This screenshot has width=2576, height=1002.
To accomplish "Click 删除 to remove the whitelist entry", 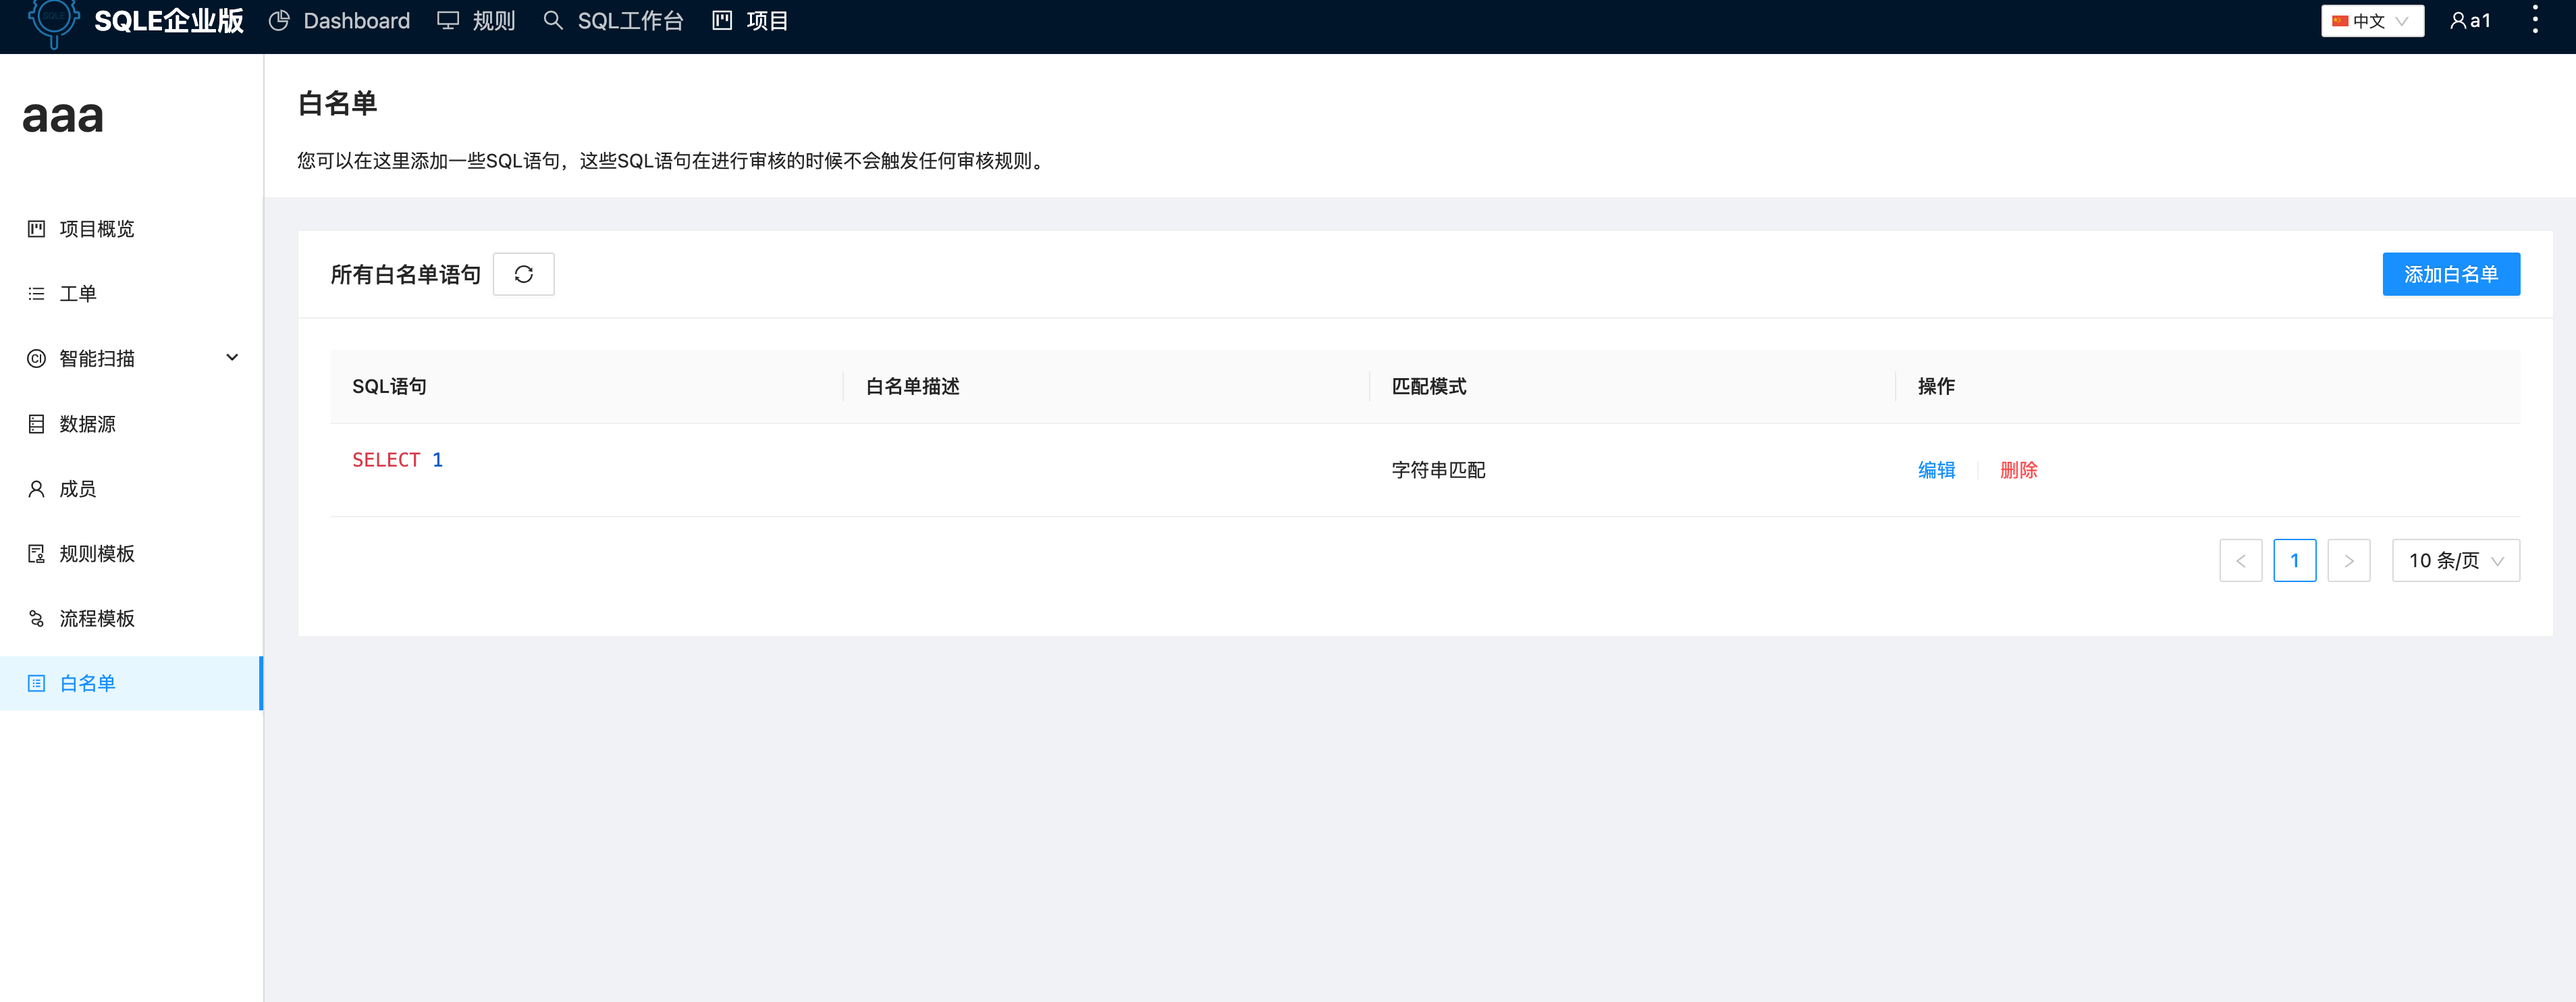I will 2019,469.
